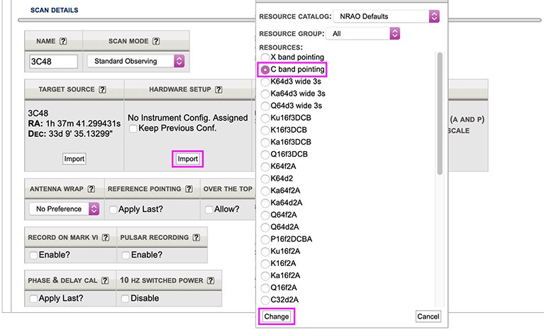Viewport: 544px width, 332px height.
Task: Open the ANTENNA WRAP help icon
Action: pyautogui.click(x=89, y=189)
